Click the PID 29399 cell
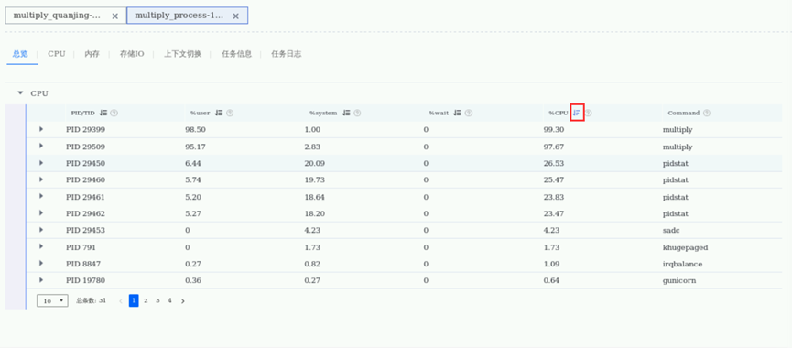Image resolution: width=792 pixels, height=348 pixels. 85,130
